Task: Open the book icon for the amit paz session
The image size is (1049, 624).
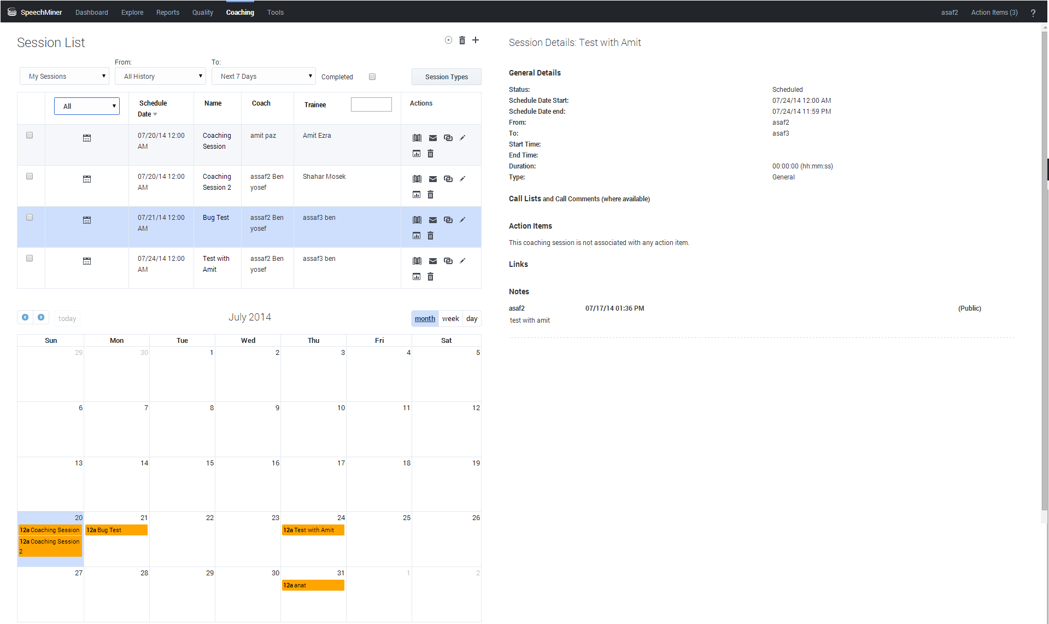Action: 417,138
